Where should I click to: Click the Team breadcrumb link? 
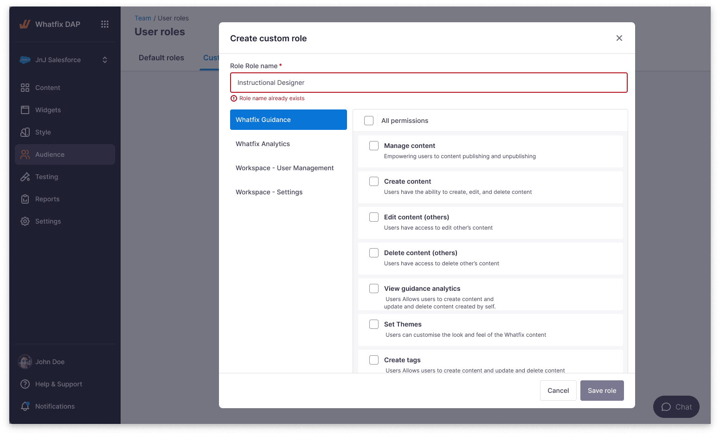coord(143,18)
